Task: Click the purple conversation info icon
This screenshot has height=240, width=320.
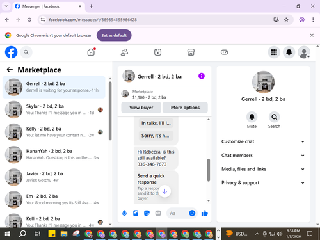Action: 202,76
